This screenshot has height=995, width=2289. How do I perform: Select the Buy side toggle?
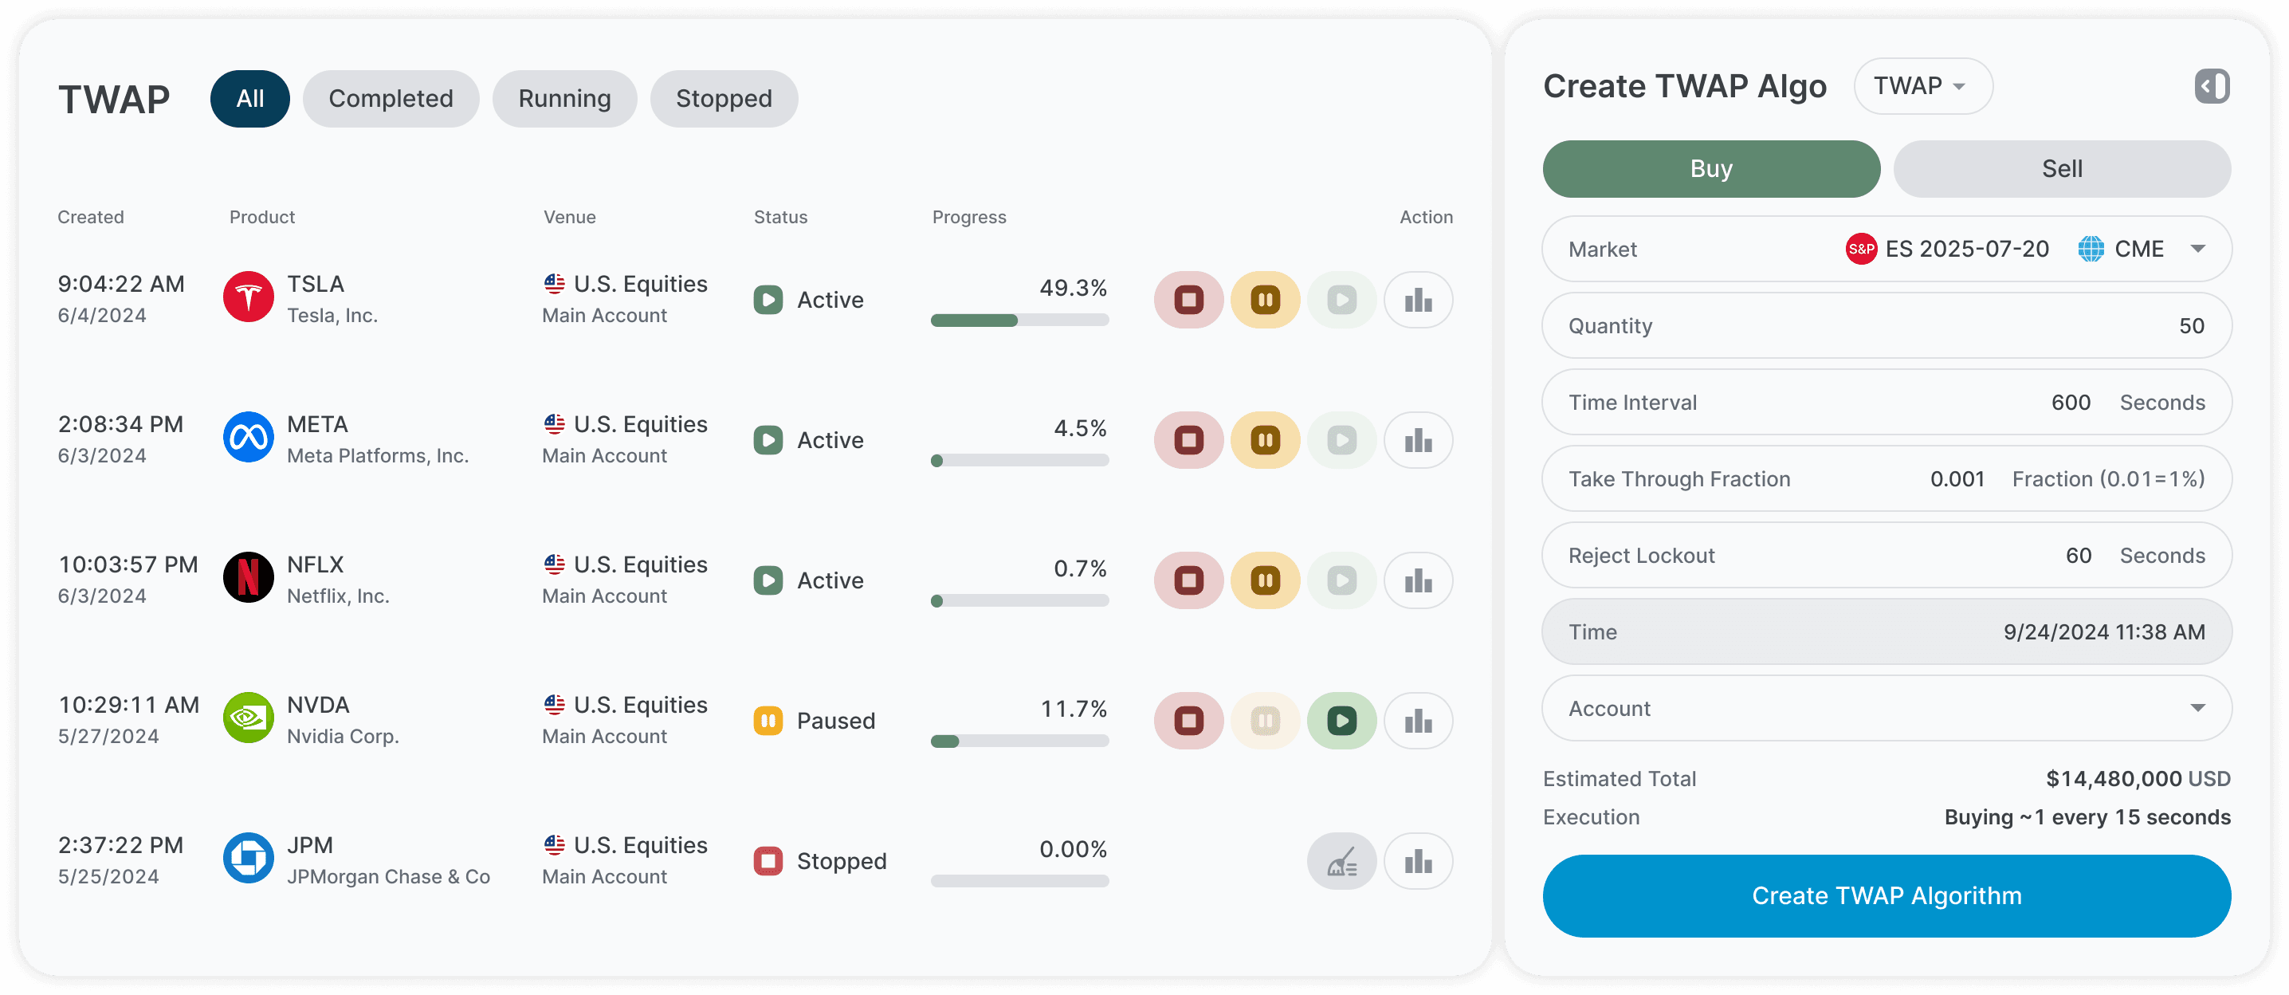(x=1710, y=169)
